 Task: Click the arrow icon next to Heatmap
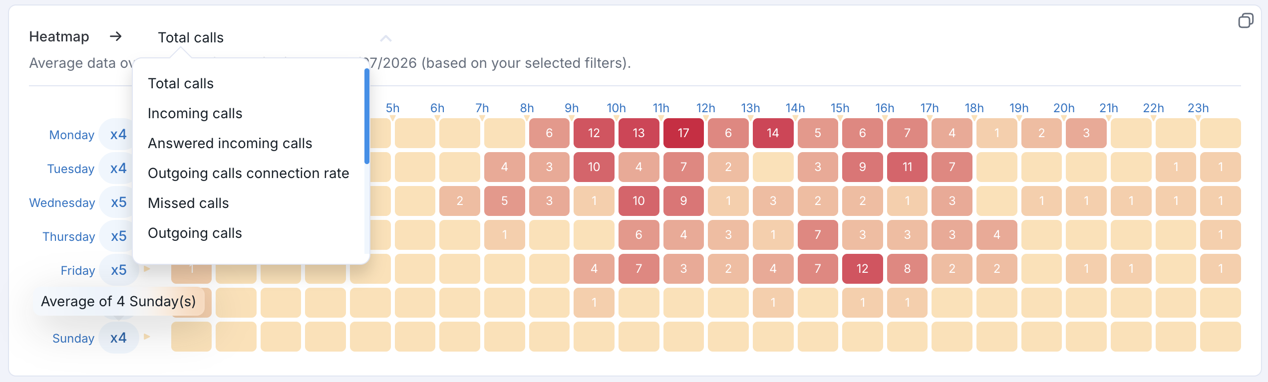coord(116,36)
